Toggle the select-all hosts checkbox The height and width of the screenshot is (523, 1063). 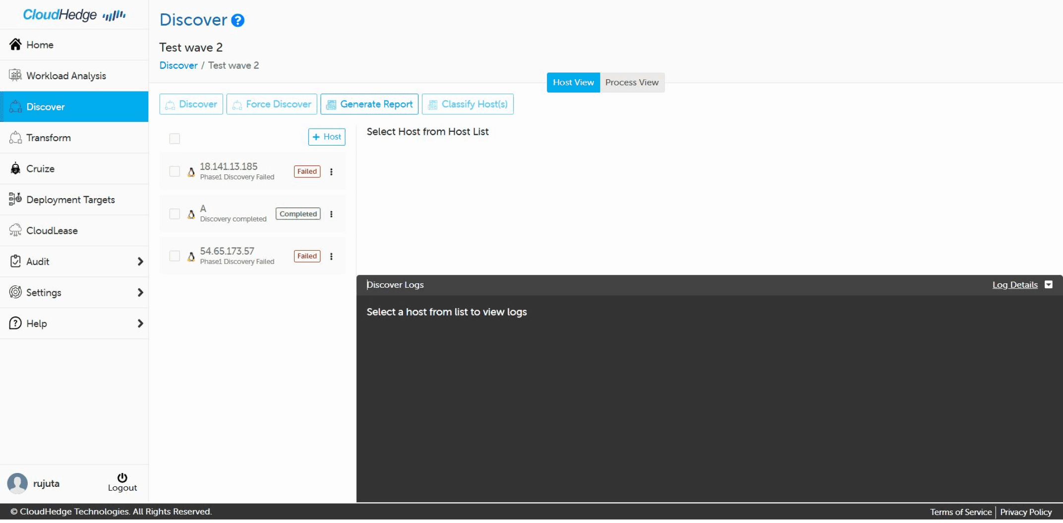pos(175,139)
